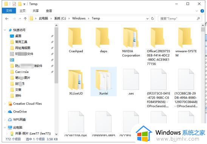Open 常用工具 quick access folder
This screenshot has height=144, width=207.
pos(21,42)
